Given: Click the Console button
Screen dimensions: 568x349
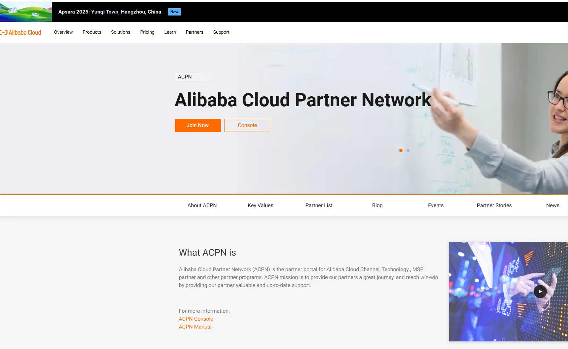Looking at the screenshot, I should [247, 125].
